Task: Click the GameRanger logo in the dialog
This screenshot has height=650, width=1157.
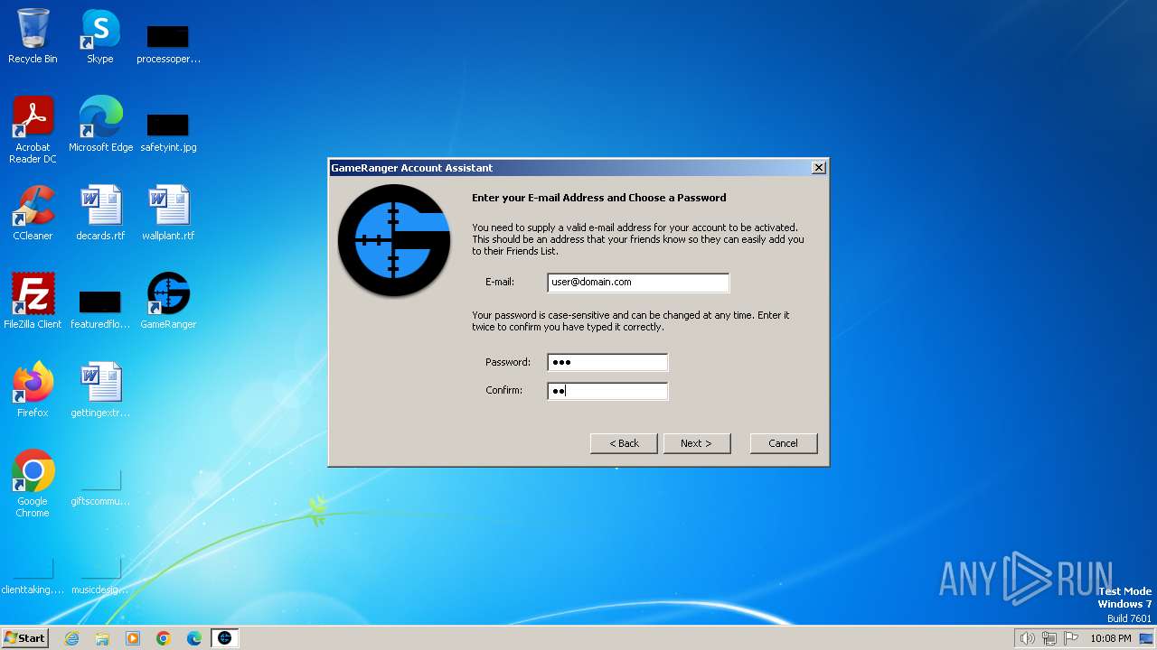Action: [x=394, y=240]
